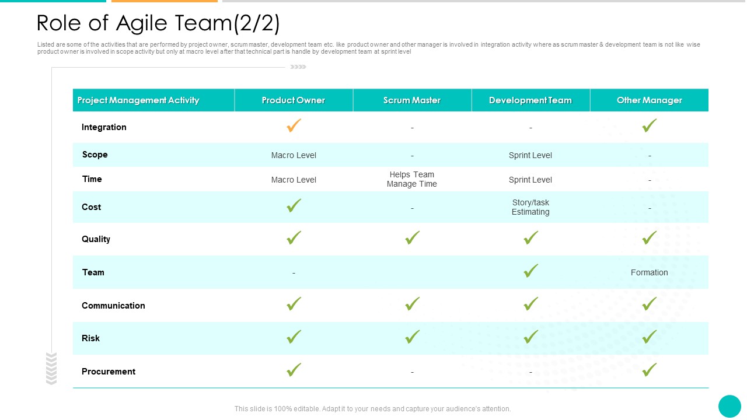Screen dimensions: 747x420
Task: Select the Story/task Estimating cell
Action: [x=530, y=207]
